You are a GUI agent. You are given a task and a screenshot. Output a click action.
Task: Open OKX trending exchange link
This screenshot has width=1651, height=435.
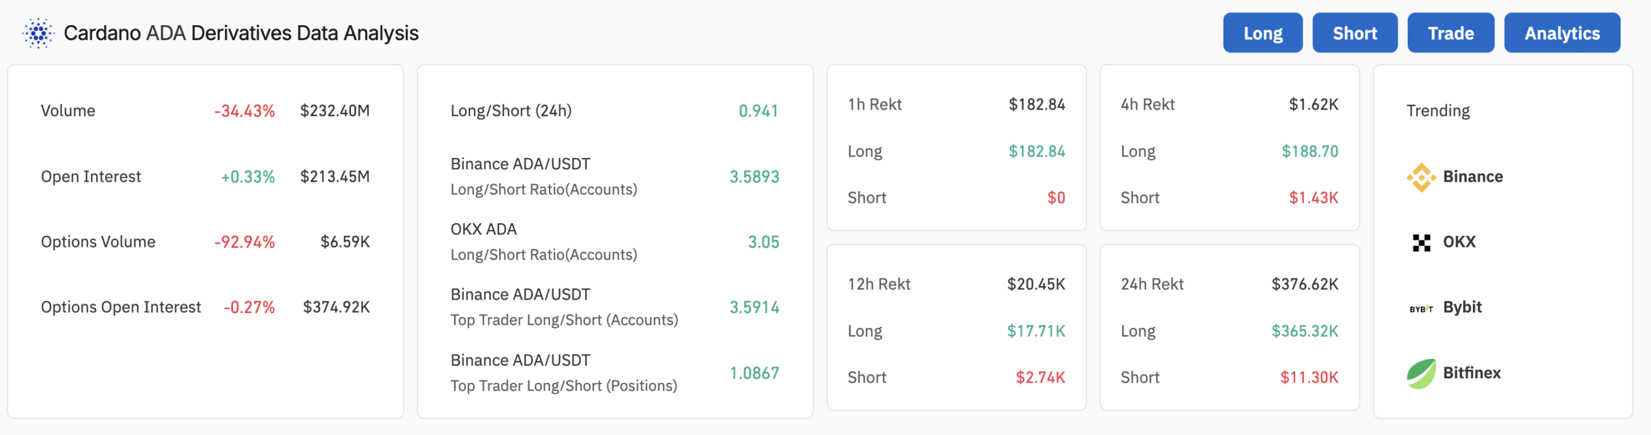click(x=1459, y=242)
